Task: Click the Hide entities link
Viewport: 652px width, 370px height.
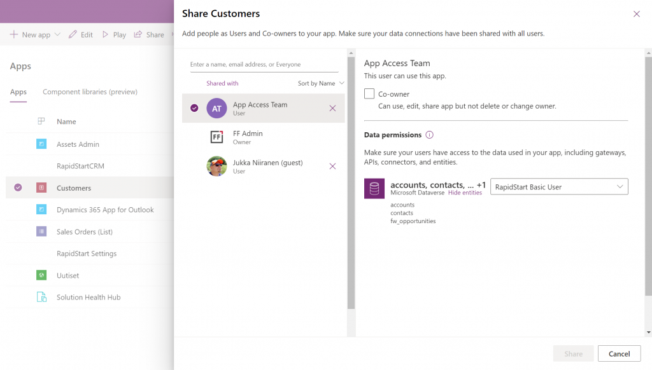Action: click(x=465, y=193)
